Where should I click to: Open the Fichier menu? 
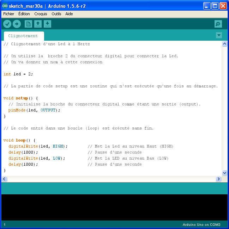8,14
